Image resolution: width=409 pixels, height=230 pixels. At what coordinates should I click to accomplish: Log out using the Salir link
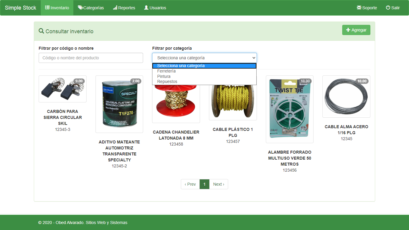[393, 8]
